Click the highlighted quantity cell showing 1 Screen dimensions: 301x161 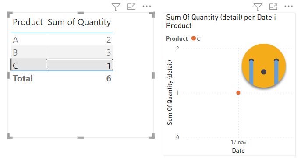[x=79, y=65]
